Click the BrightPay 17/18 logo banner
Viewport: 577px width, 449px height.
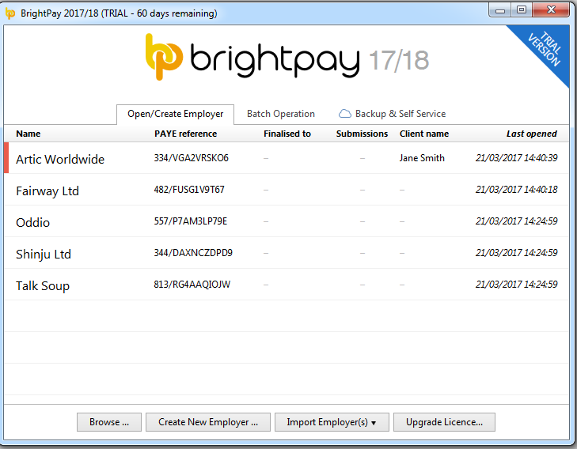pos(287,58)
